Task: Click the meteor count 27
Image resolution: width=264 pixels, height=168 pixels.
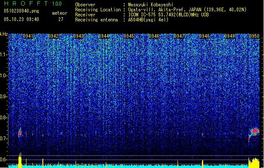Action: pyautogui.click(x=61, y=19)
